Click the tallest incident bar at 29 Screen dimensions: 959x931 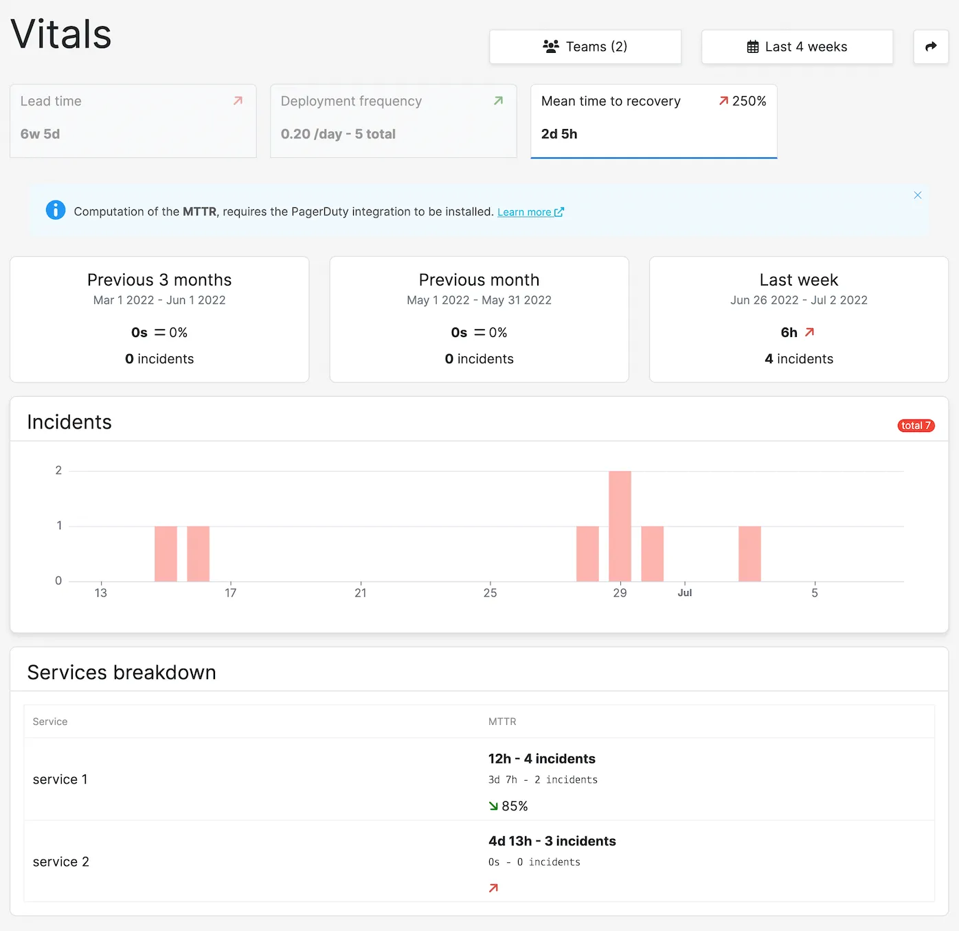click(620, 526)
